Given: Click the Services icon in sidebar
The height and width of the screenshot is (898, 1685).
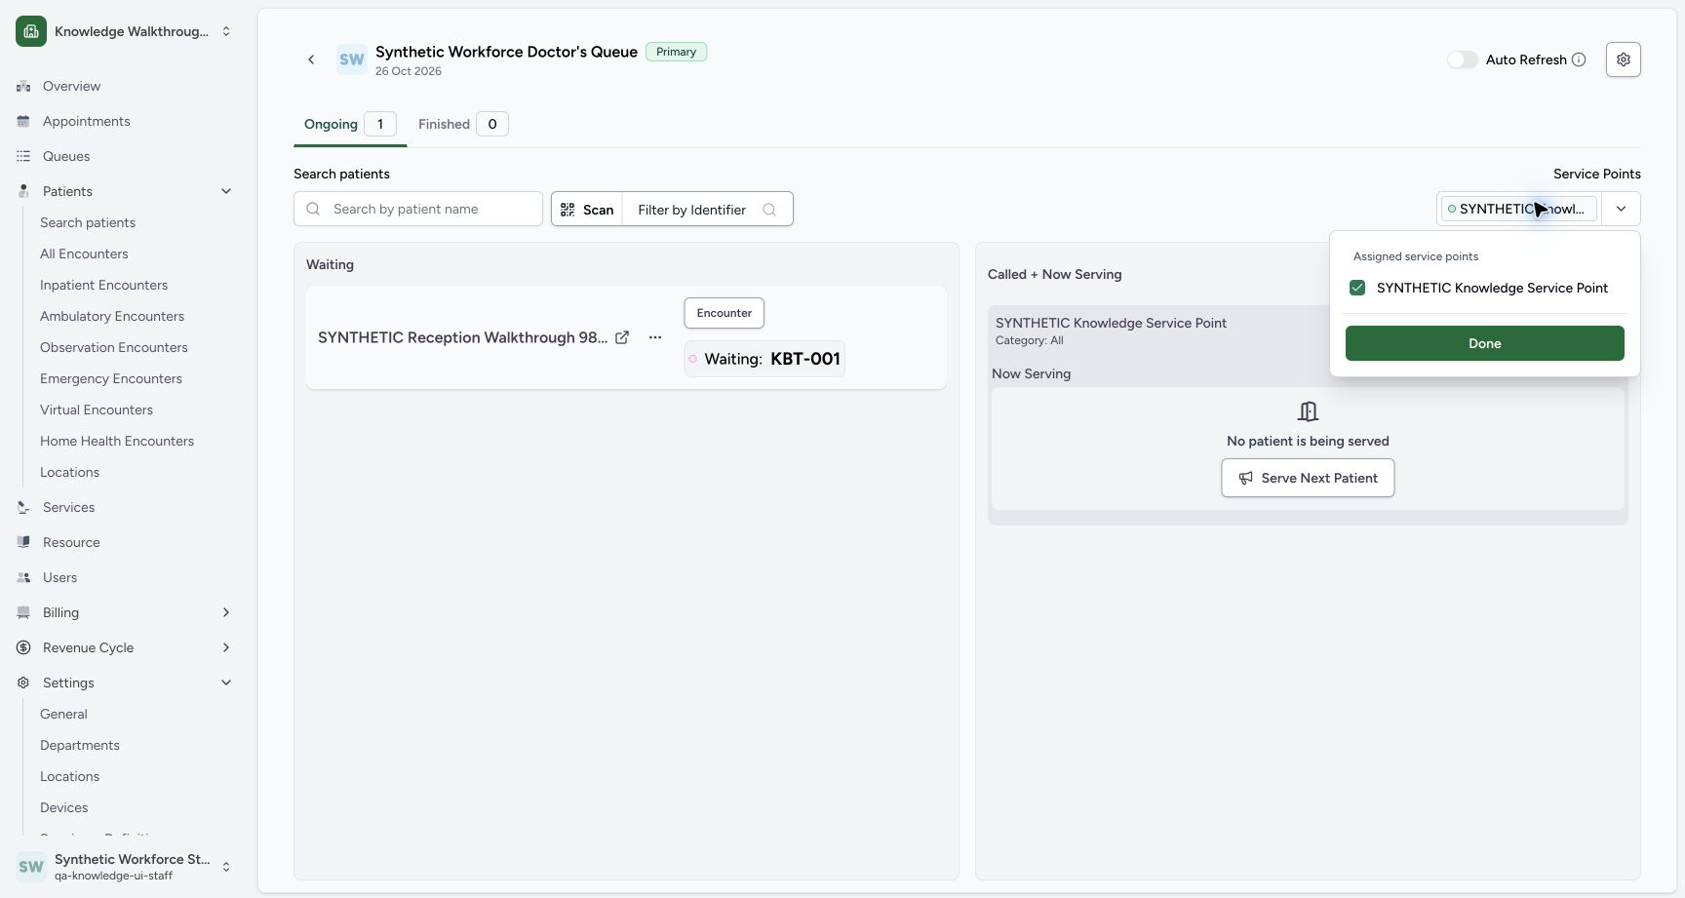Looking at the screenshot, I should point(23,507).
